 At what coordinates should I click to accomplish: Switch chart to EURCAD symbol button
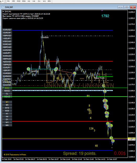pyautogui.click(x=7, y=44)
